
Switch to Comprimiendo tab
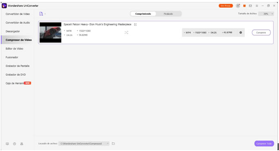tap(143, 14)
